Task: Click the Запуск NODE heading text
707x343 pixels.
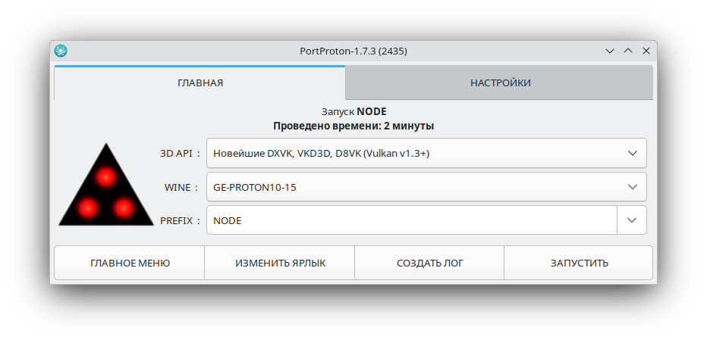Action: pyautogui.click(x=353, y=111)
